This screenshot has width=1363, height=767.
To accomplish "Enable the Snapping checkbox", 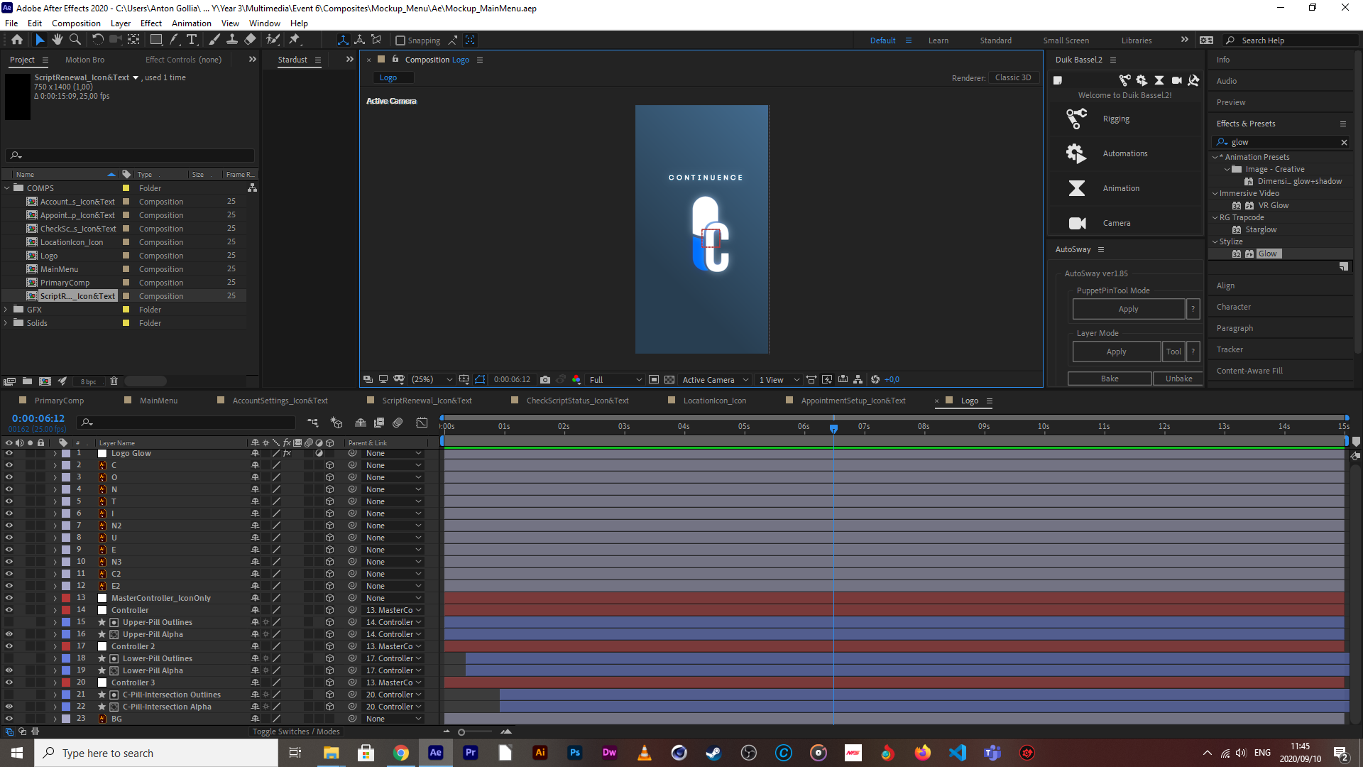I will pyautogui.click(x=400, y=40).
